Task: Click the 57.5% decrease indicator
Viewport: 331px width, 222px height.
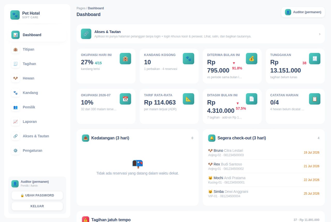Action: click(241, 106)
